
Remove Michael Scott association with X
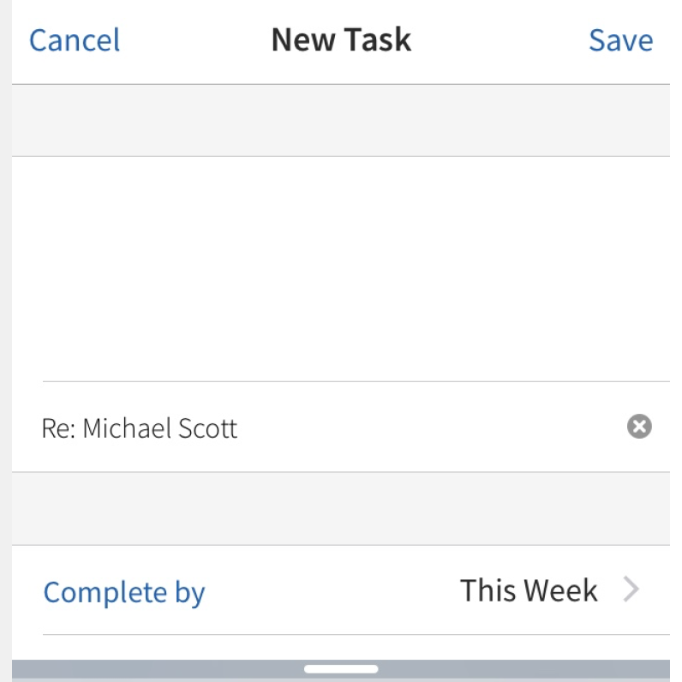pos(639,427)
